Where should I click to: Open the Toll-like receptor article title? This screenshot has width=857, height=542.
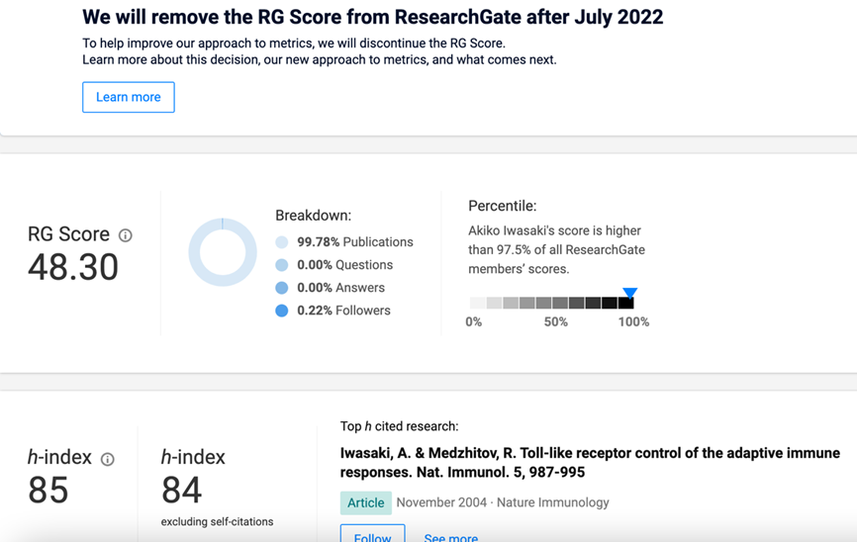[x=590, y=462]
